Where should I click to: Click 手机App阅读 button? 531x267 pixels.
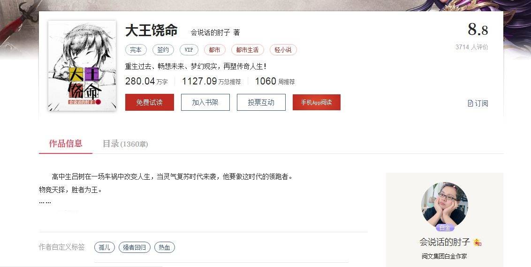[316, 102]
